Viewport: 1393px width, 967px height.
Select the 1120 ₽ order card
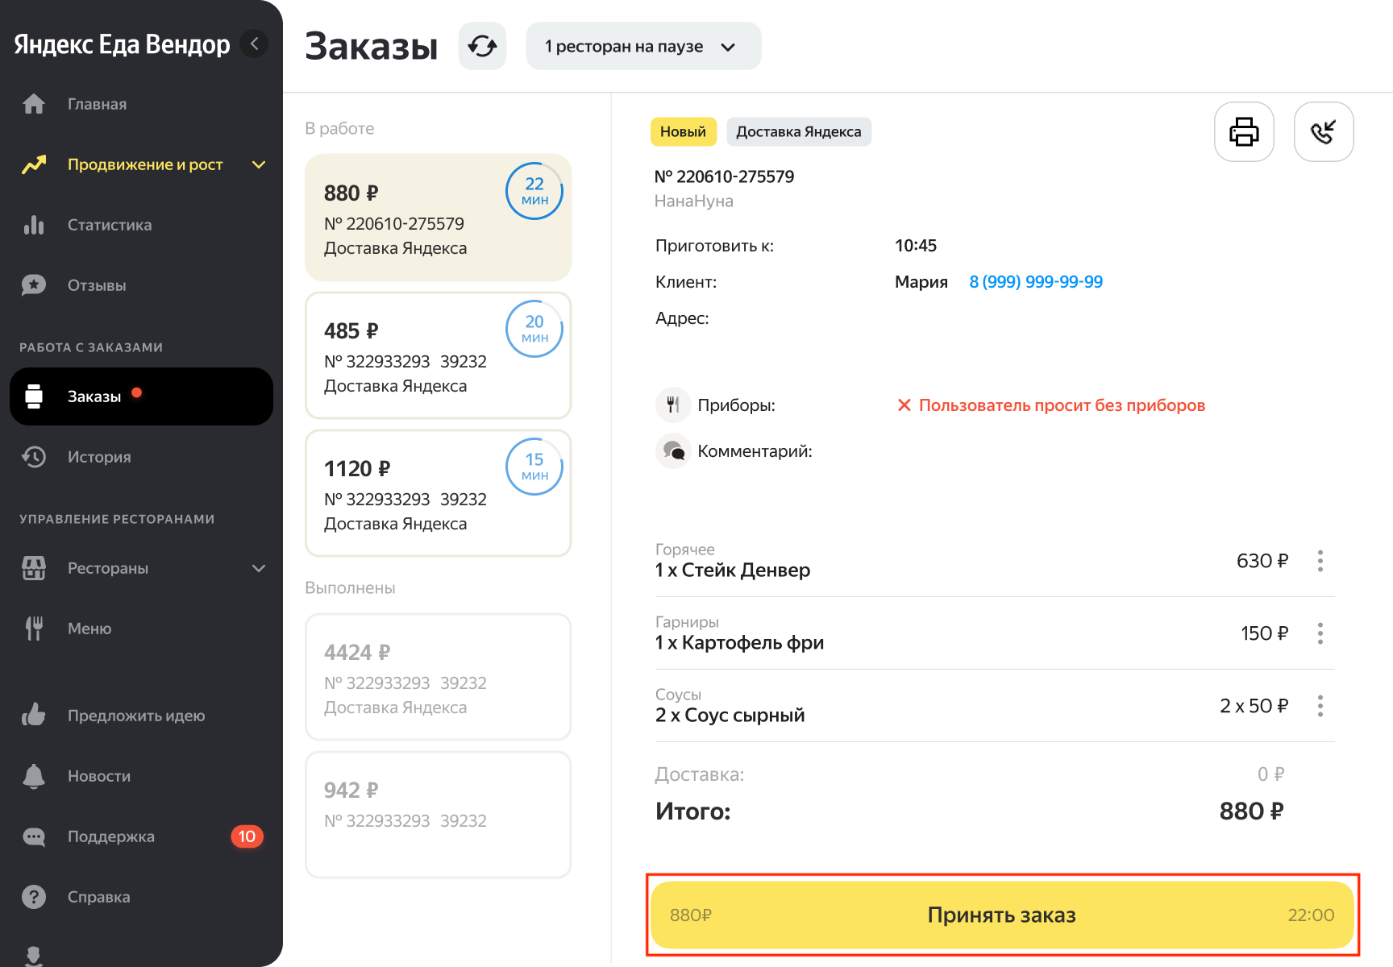(x=438, y=493)
